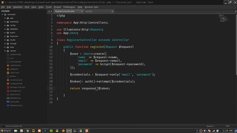Open the package-lock.json file icon
Image resolution: width=237 pixels, height=133 pixels.
click(x=8, y=87)
